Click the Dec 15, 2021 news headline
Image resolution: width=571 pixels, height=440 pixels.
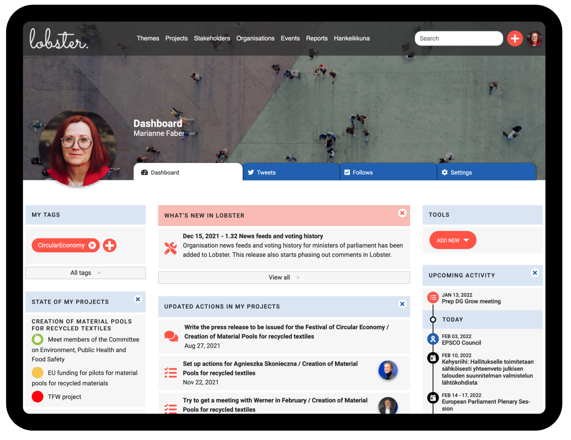[253, 236]
